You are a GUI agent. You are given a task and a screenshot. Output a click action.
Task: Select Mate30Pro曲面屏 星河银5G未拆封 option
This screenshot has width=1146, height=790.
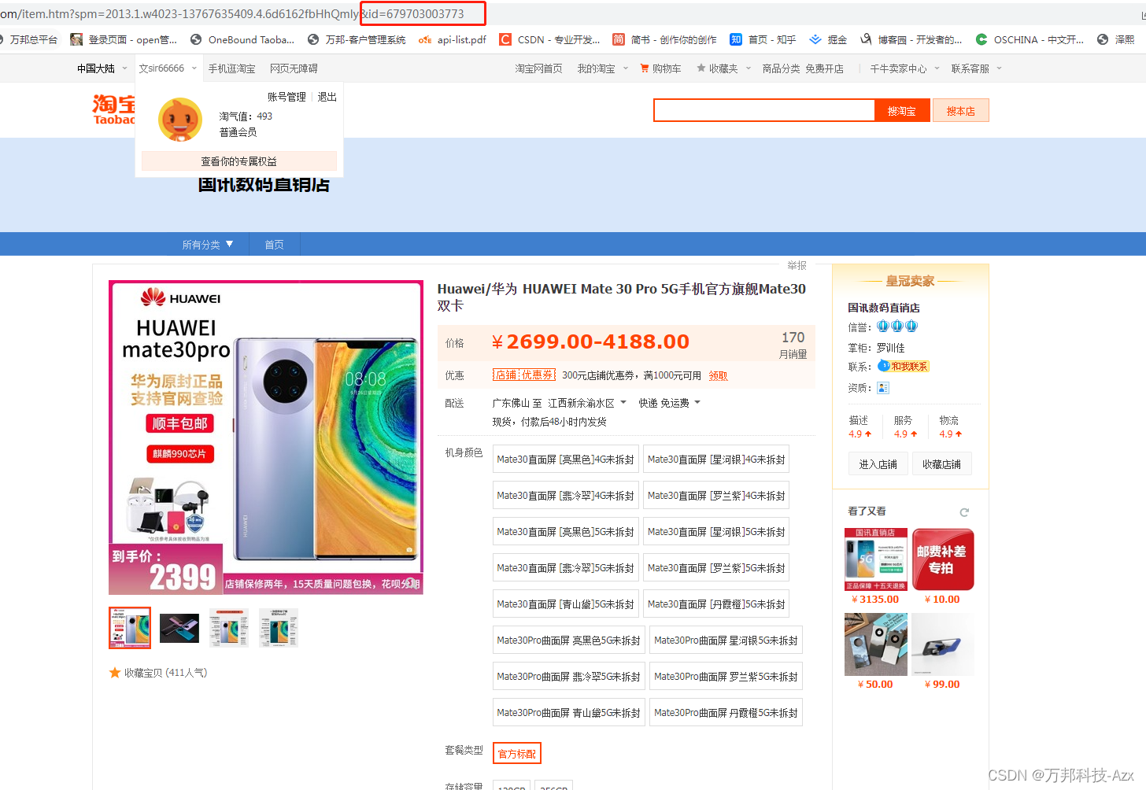(x=726, y=640)
